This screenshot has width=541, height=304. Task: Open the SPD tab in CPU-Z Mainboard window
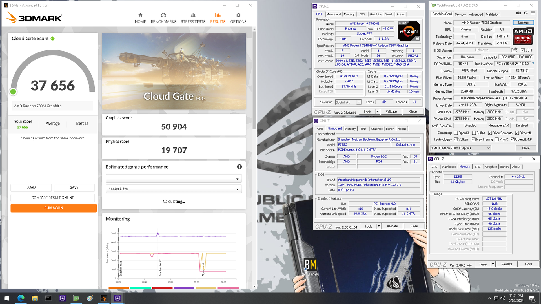click(x=363, y=129)
